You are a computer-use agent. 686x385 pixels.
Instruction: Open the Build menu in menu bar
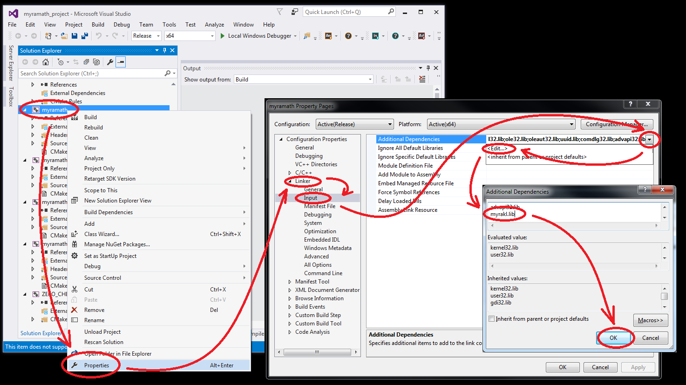coord(98,25)
